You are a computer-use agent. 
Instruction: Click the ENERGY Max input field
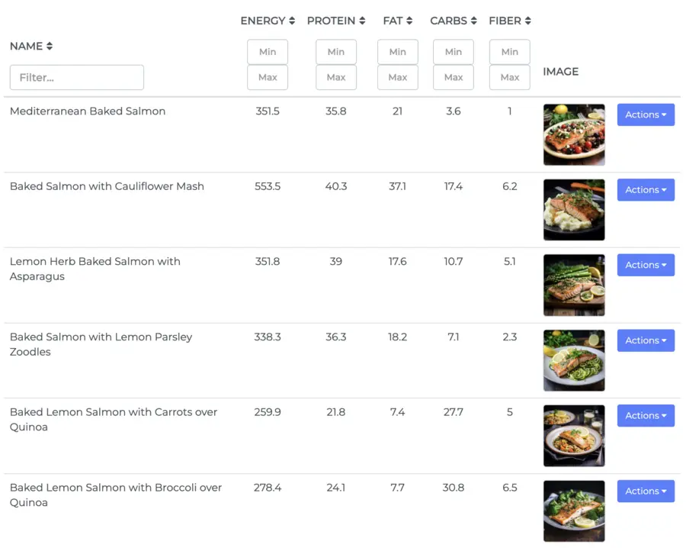click(268, 77)
